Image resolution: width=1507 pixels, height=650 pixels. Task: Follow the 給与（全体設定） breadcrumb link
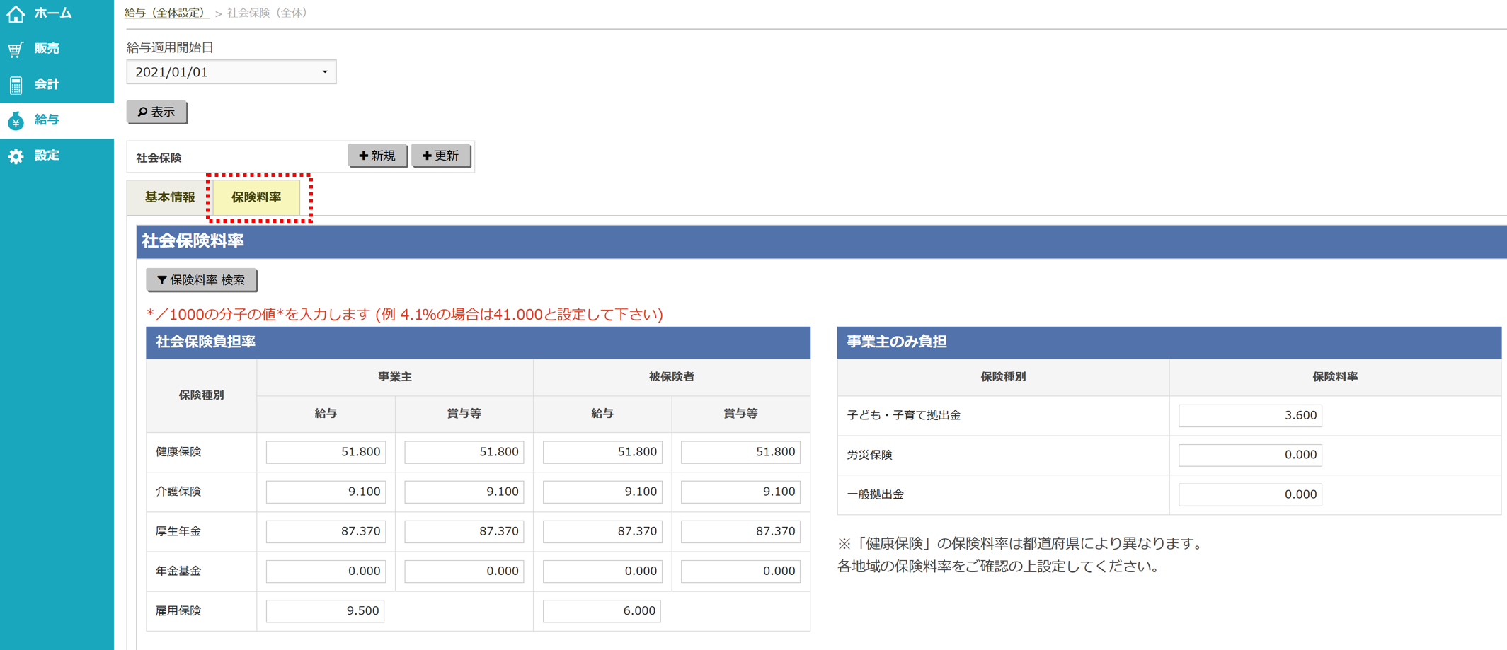click(x=164, y=12)
